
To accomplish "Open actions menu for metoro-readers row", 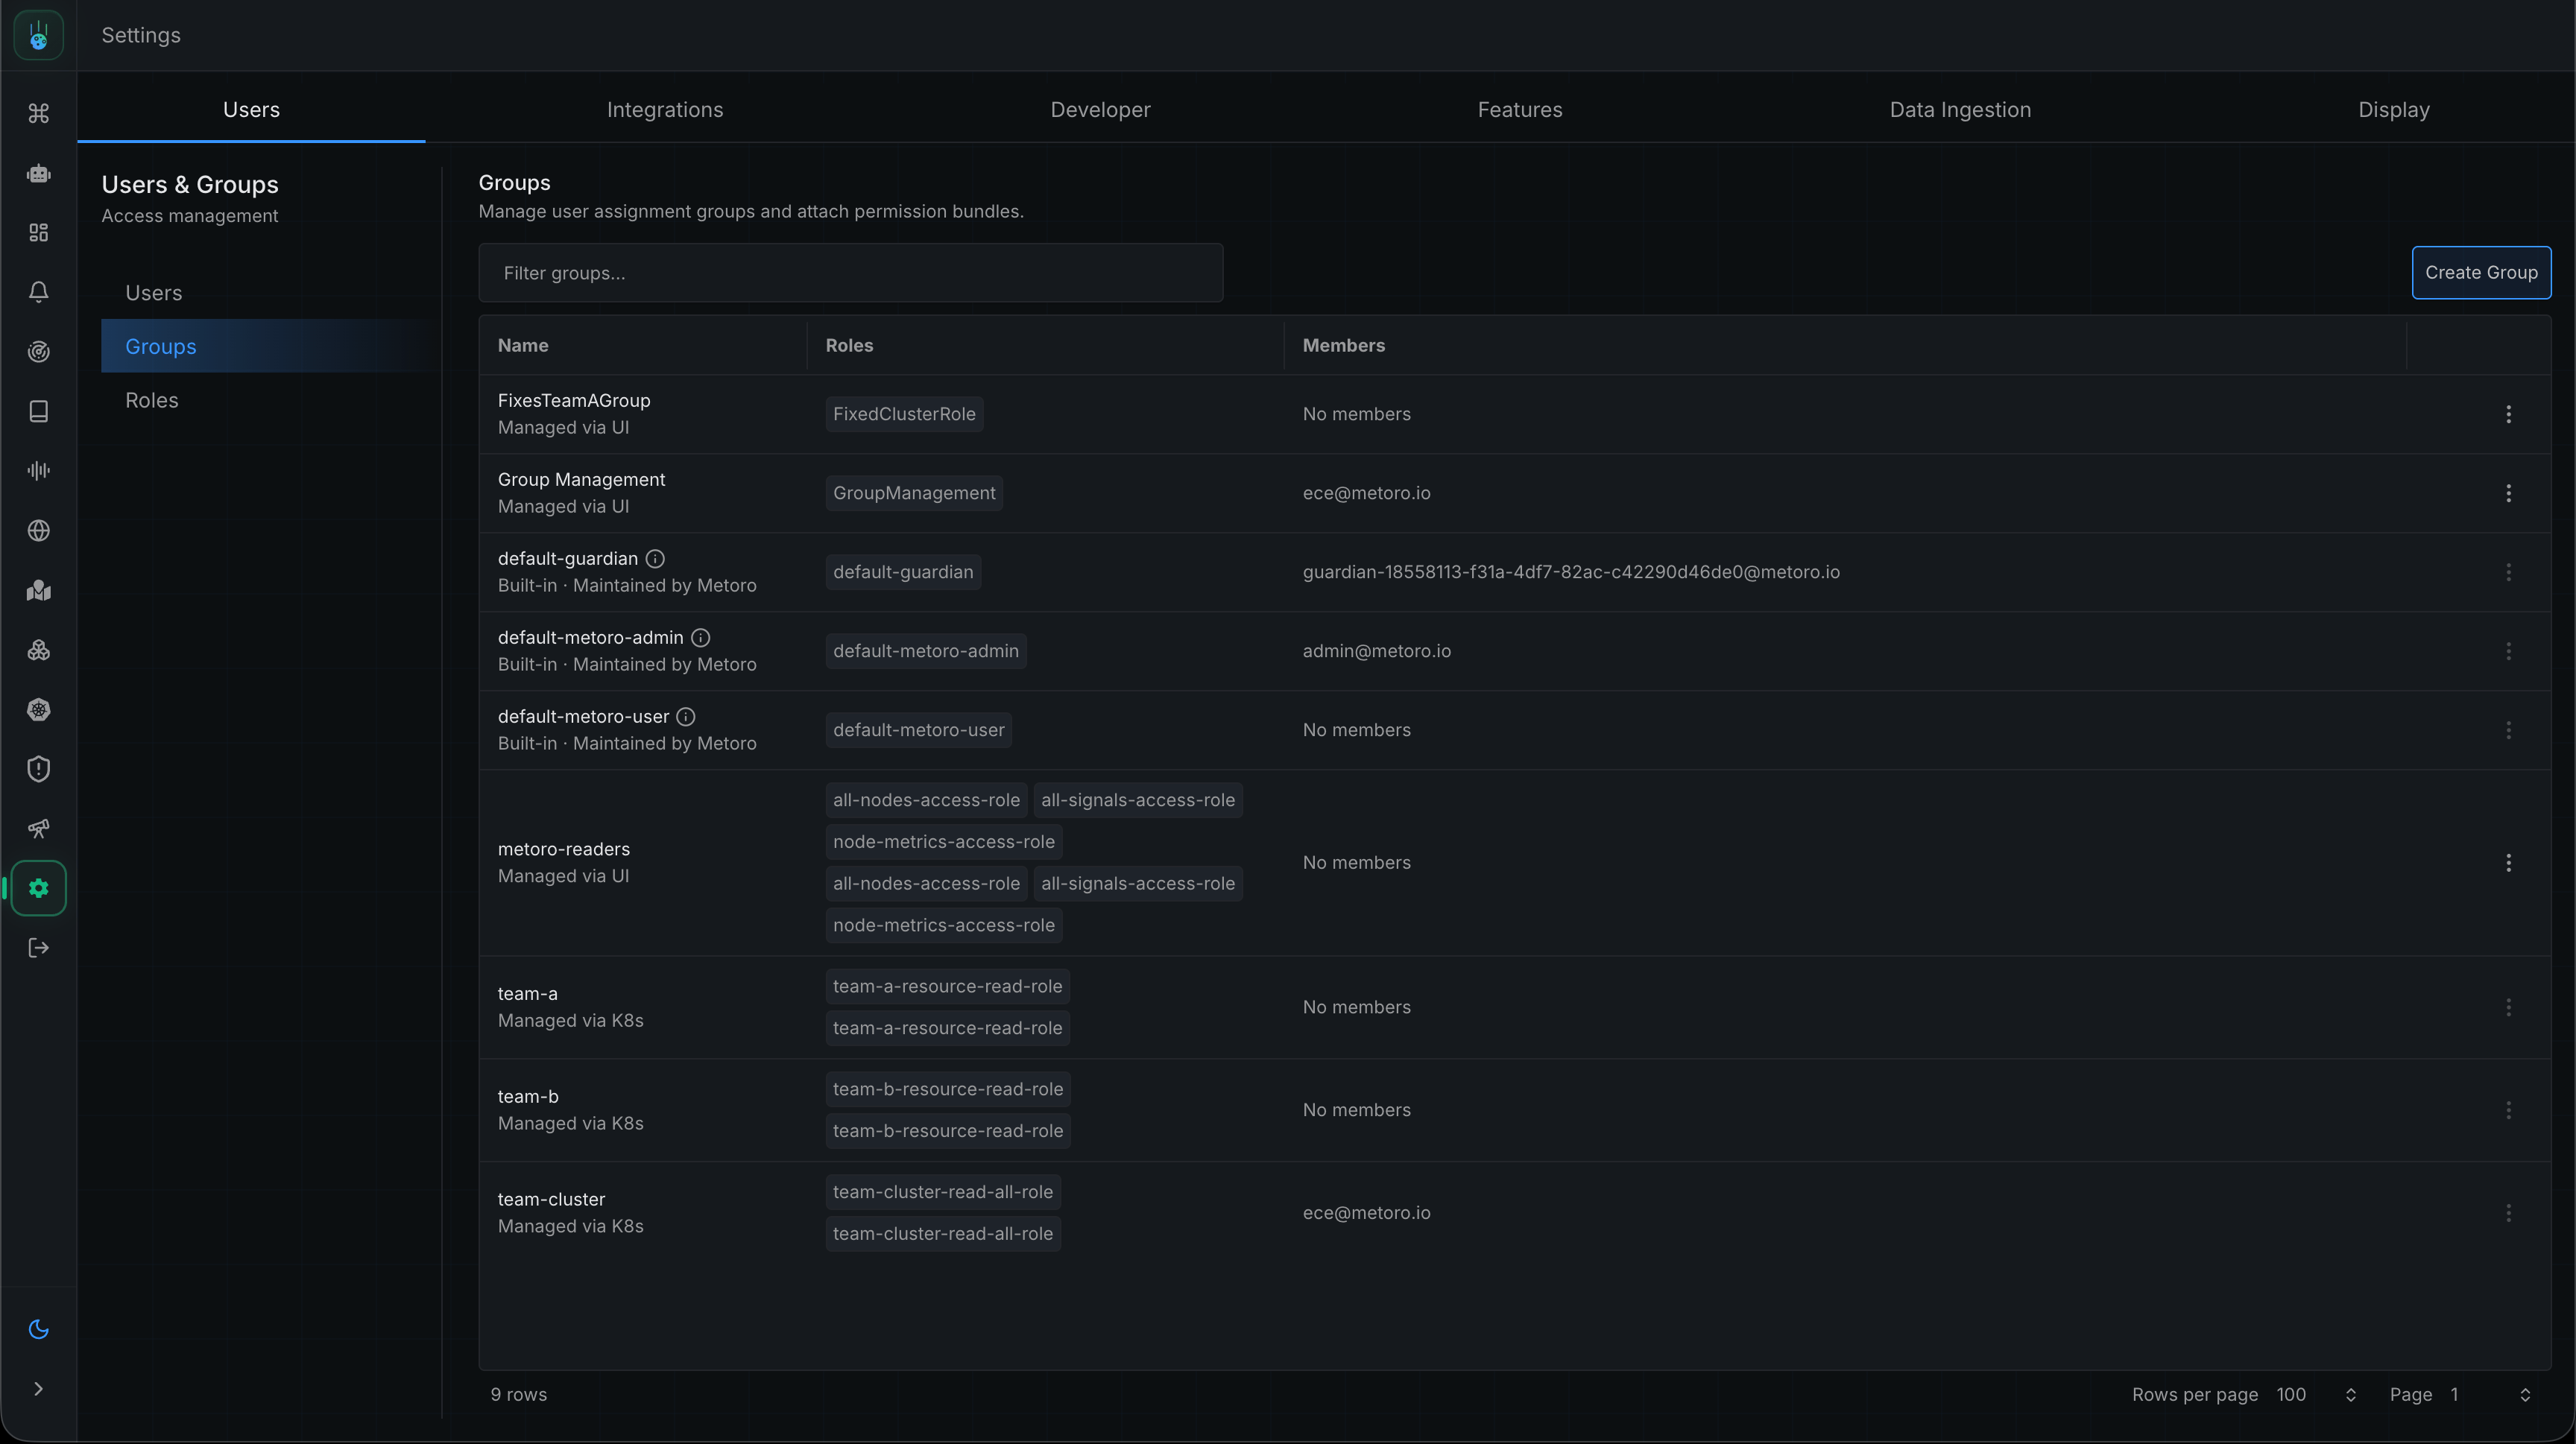I will (2508, 862).
